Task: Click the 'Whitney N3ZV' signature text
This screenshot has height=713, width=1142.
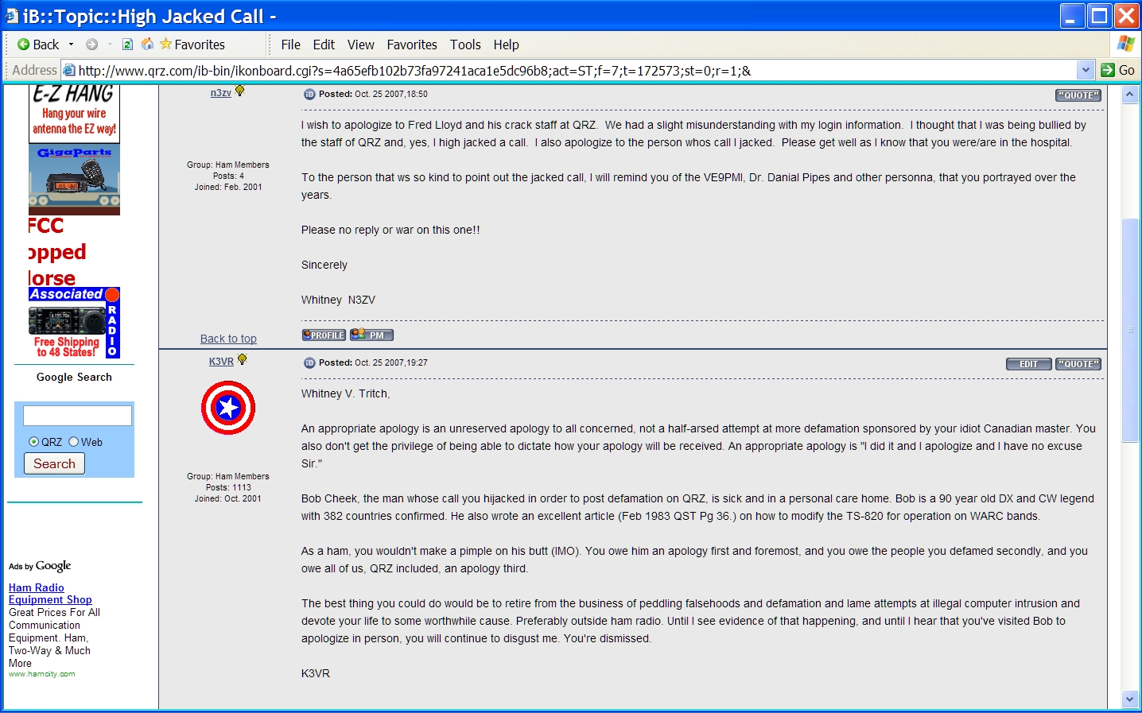Action: (338, 300)
